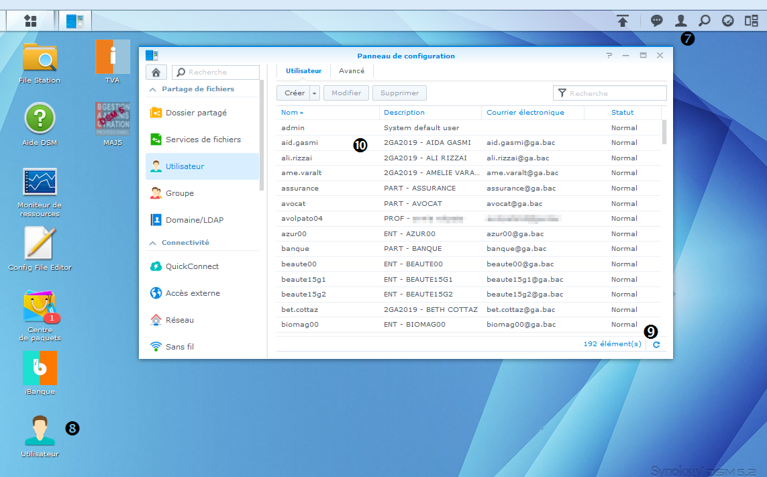
Task: Open Sans fil settings
Action: [x=202, y=346]
